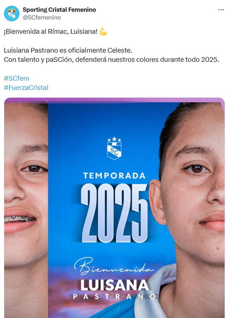231x318 pixels.
Task: Open Sporting Cristal Femenino profile avatar
Action: tap(12, 14)
